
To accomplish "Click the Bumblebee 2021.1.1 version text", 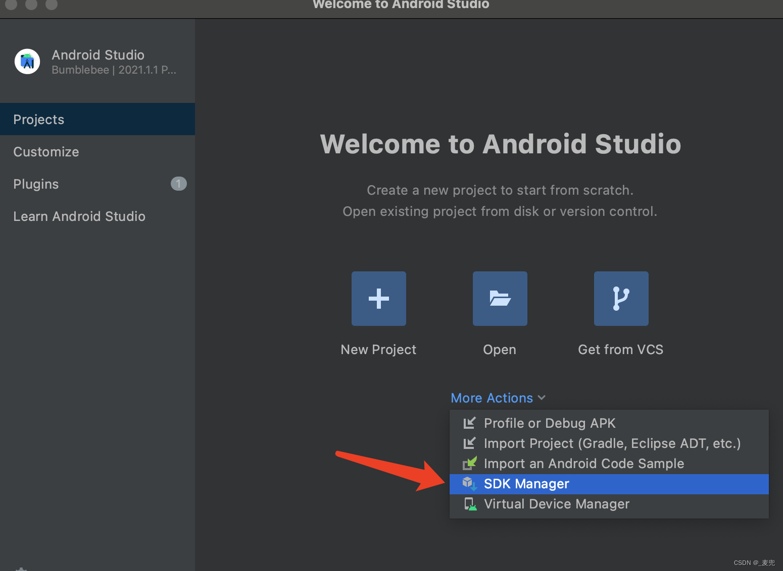I will 114,70.
